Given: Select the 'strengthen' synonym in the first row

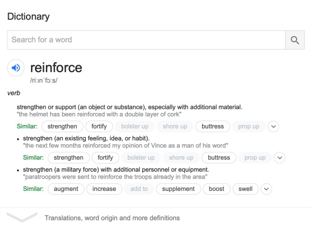Looking at the screenshot, I should click(x=62, y=126).
